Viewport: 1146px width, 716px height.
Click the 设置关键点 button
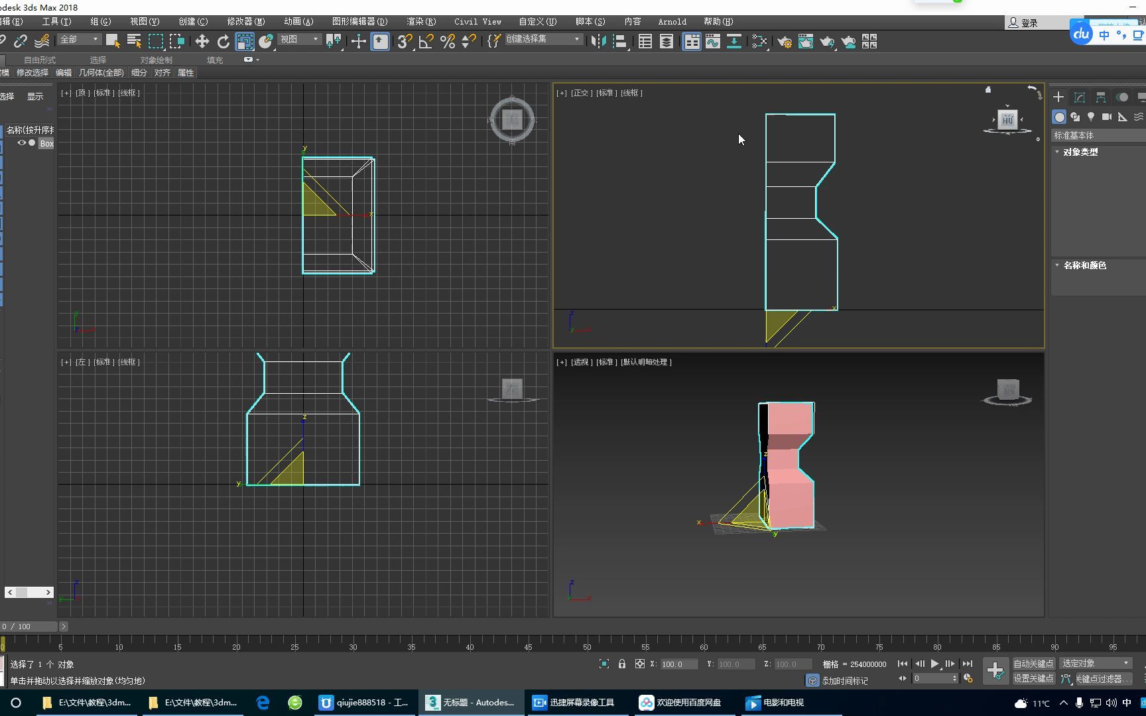click(1033, 678)
